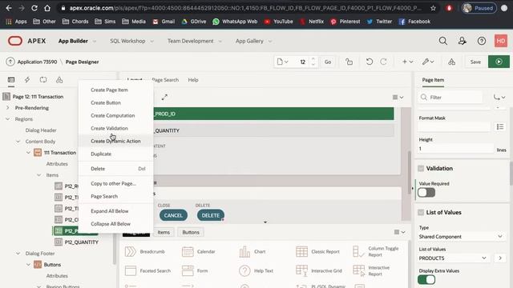
Task: Click the APEX logo
Action: tap(26, 41)
